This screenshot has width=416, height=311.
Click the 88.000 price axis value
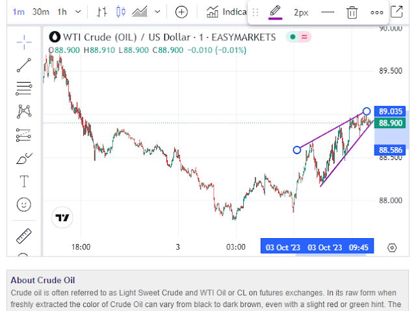[x=390, y=200]
